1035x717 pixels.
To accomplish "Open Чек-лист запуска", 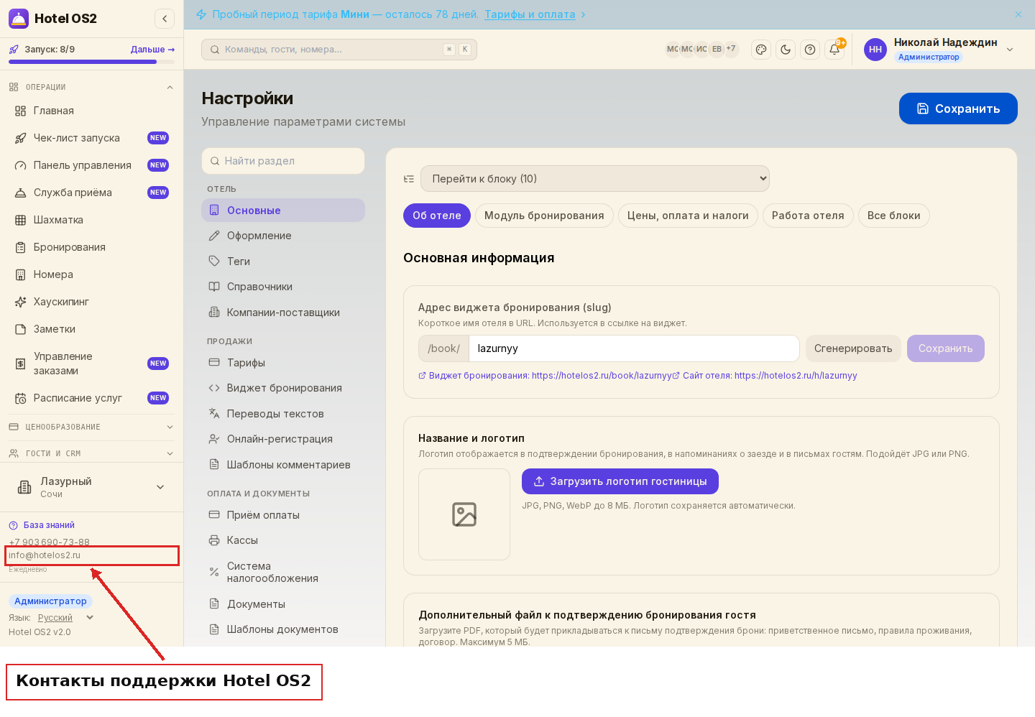I will click(92, 138).
